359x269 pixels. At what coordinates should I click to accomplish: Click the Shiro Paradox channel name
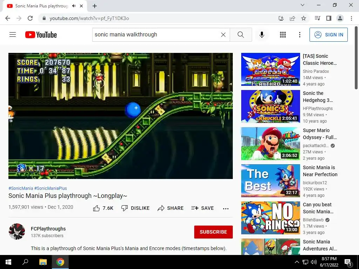pyautogui.click(x=316, y=71)
